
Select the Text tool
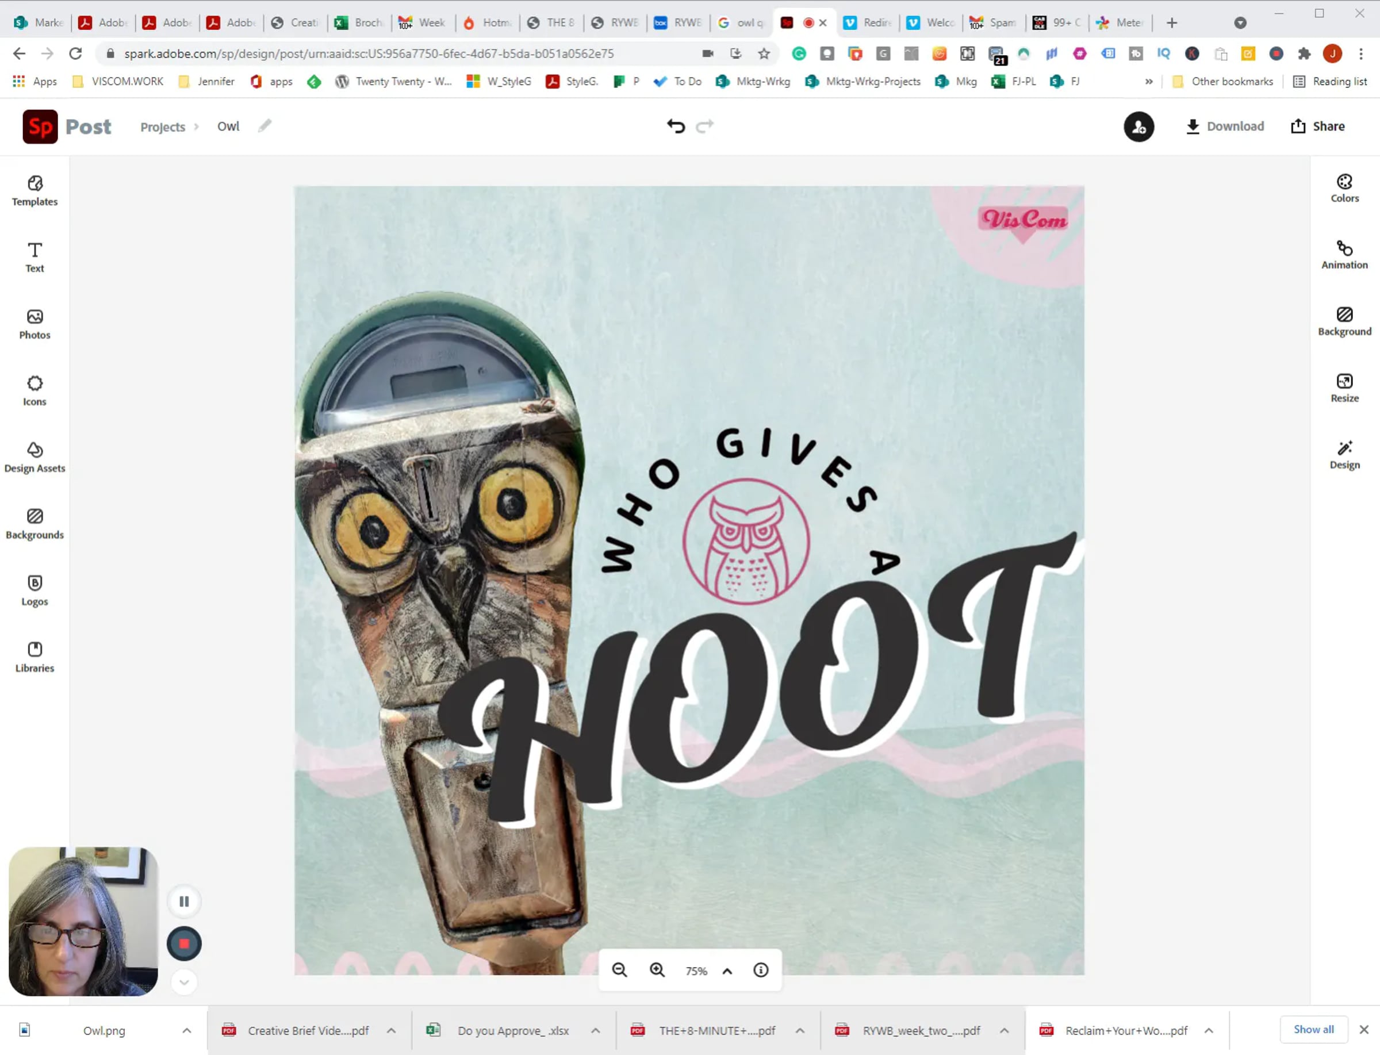click(34, 258)
